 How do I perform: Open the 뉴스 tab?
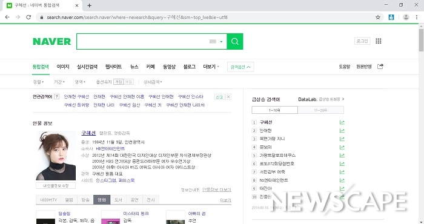click(x=134, y=67)
